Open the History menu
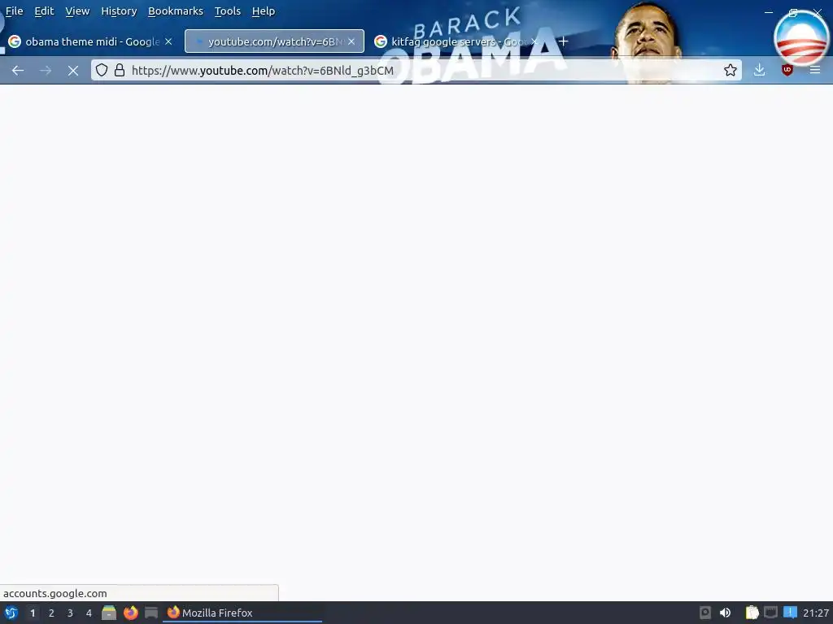This screenshot has height=624, width=833. [119, 11]
